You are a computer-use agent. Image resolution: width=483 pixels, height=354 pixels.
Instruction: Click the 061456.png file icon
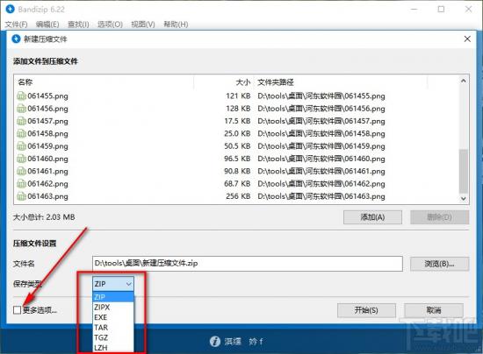(x=21, y=109)
